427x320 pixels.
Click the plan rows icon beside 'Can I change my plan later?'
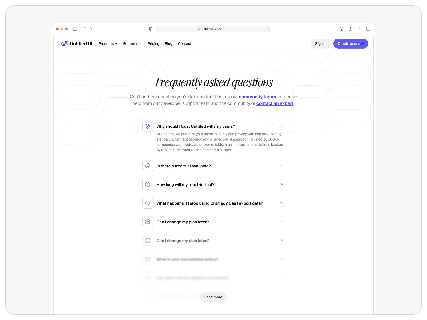pos(147,222)
